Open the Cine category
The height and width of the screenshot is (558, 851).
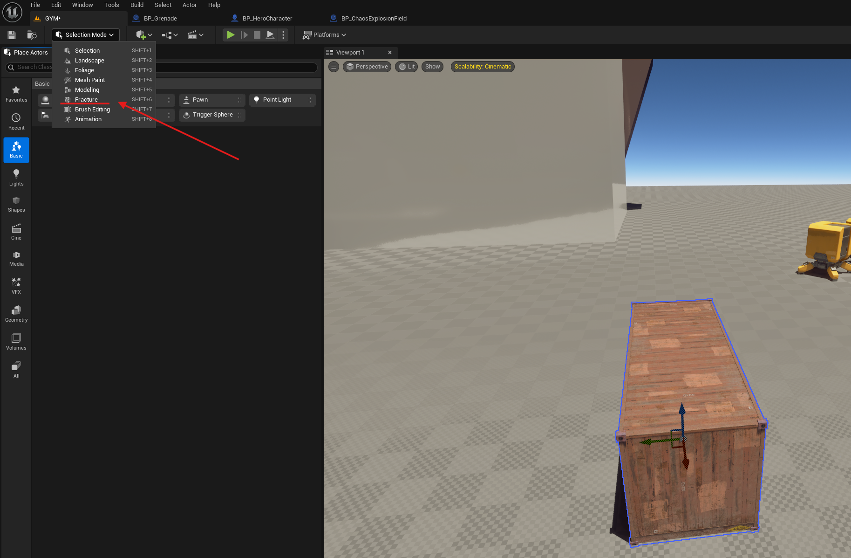tap(16, 232)
